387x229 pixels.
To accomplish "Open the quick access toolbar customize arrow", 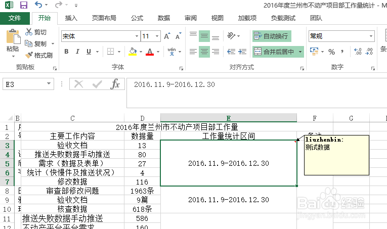I will coord(76,5).
